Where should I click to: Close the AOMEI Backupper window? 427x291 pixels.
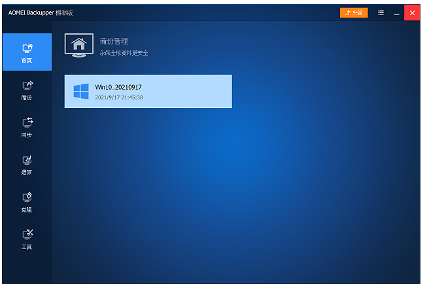pyautogui.click(x=412, y=13)
